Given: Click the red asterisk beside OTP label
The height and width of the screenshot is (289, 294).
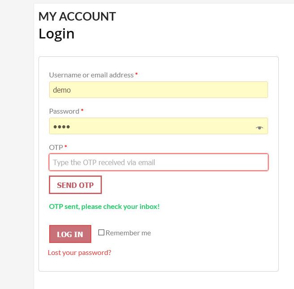Looking at the screenshot, I should coord(66,146).
